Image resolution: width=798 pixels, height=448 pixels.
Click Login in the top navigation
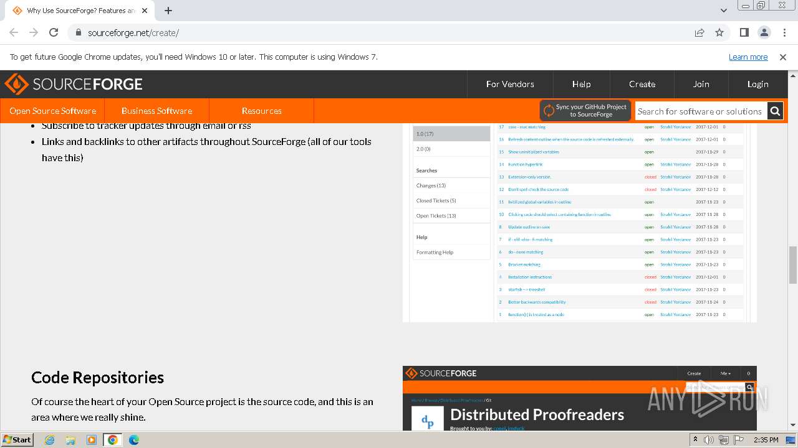[758, 84]
